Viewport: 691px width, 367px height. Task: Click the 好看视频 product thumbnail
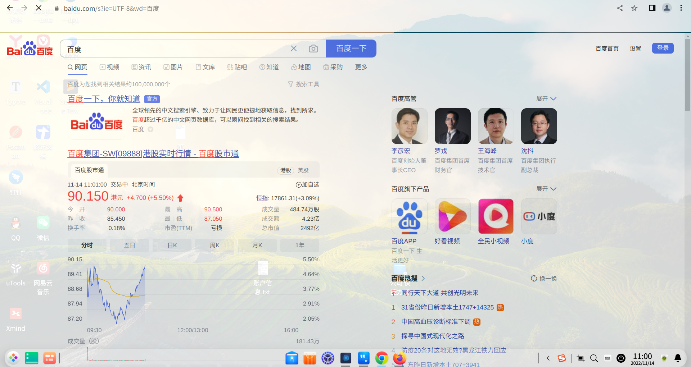[453, 216]
